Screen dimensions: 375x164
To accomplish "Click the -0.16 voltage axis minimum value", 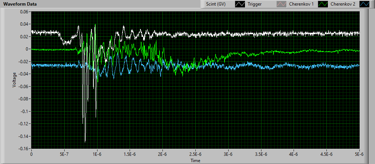I will click(x=23, y=148).
